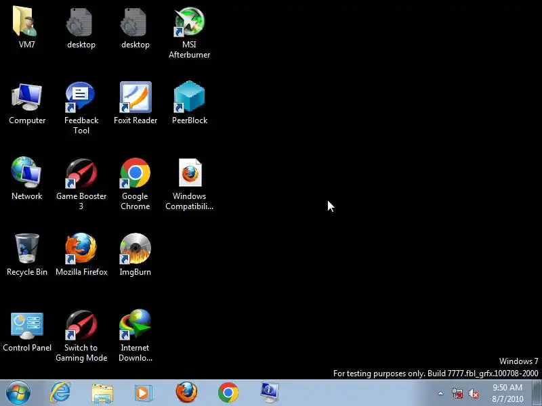
Task: Select the Internet Downlo... shortcut
Action: coord(135,326)
